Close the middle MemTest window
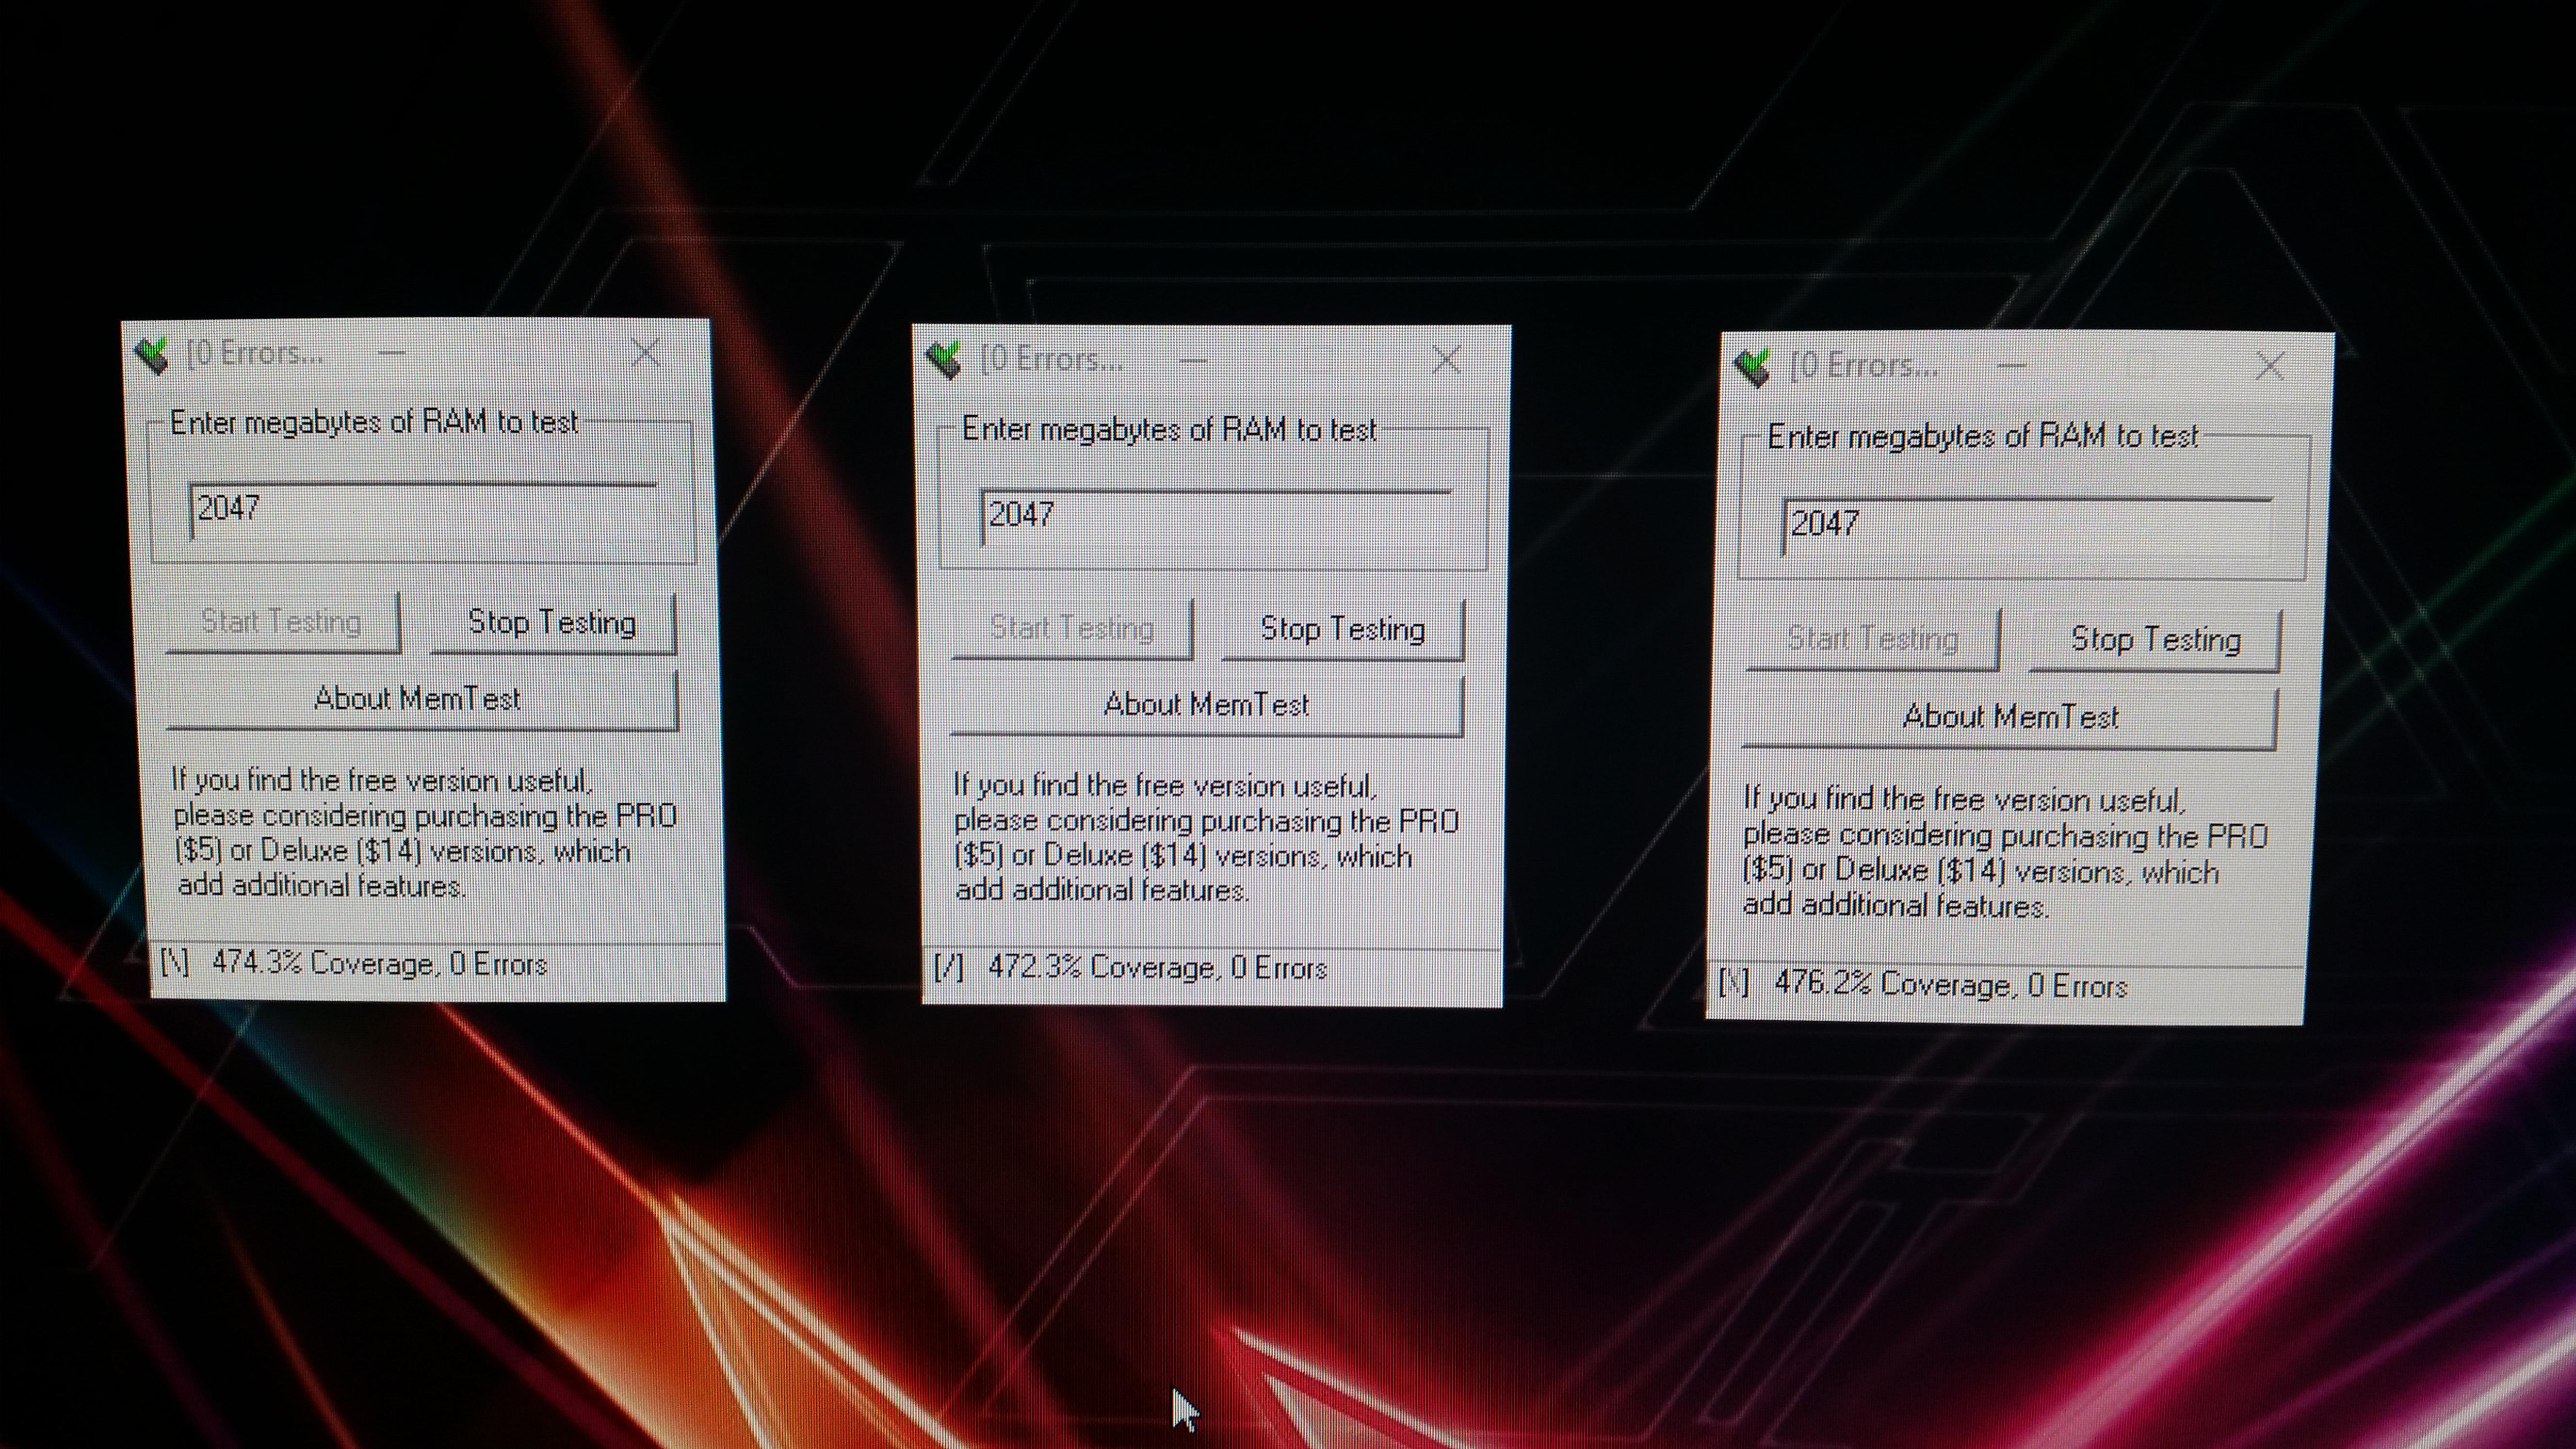The width and height of the screenshot is (2576, 1449). point(1446,360)
